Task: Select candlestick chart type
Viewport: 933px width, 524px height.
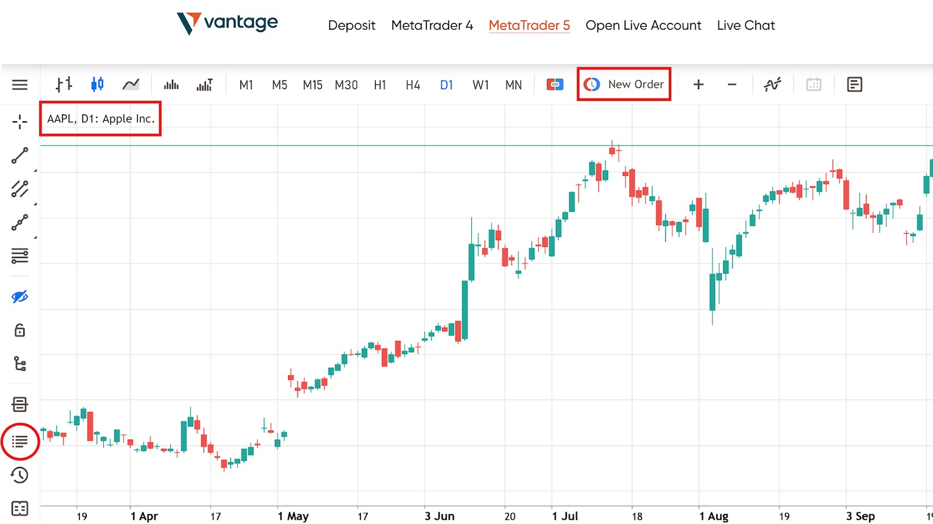Action: (x=97, y=85)
